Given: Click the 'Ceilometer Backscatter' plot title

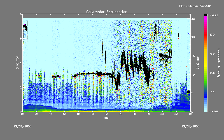Looking at the screenshot, I should click(106, 12).
